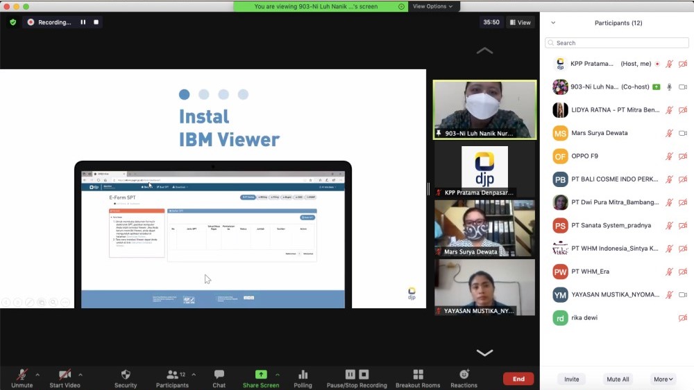Click the green encryption shield icon
Image resolution: width=694 pixels, height=390 pixels.
pyautogui.click(x=12, y=22)
